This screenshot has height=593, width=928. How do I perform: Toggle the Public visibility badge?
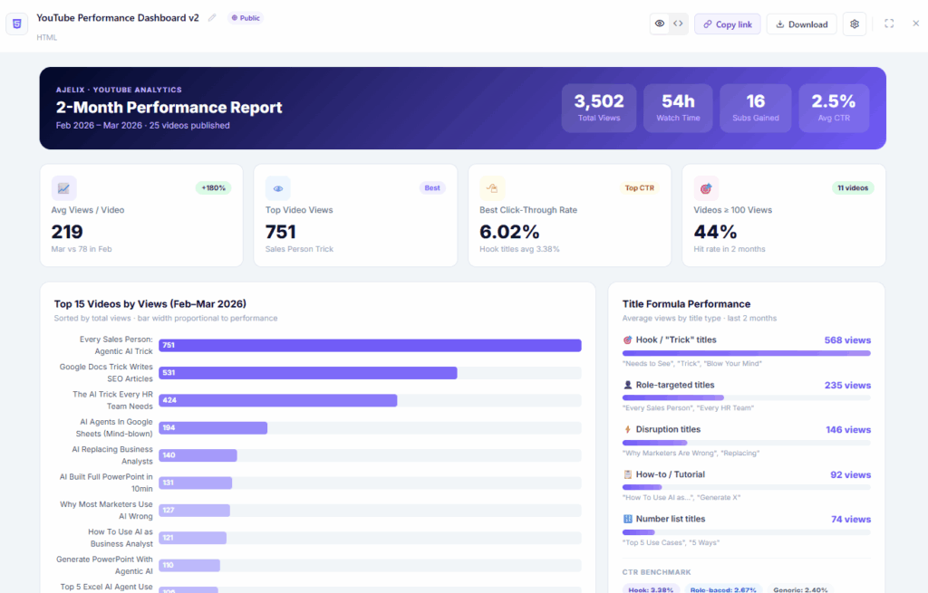coord(245,17)
